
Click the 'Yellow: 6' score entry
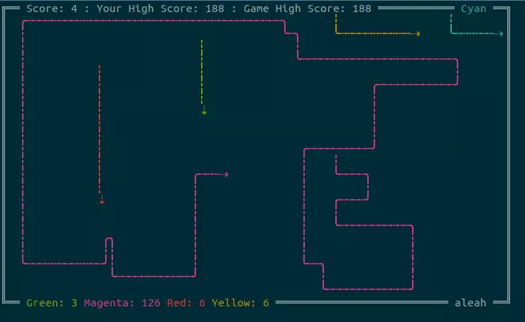(240, 303)
